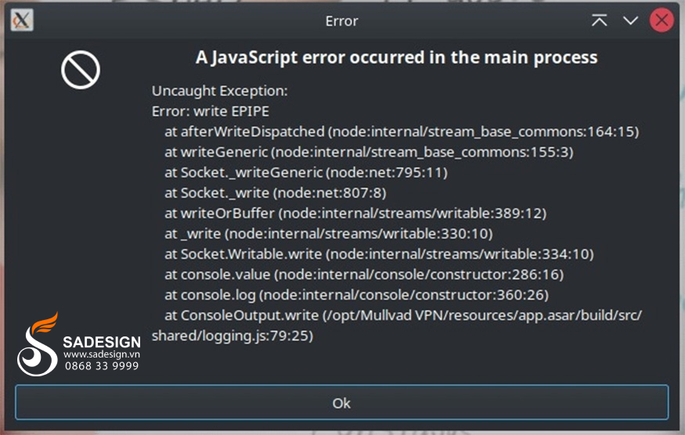This screenshot has width=685, height=435.
Task: Click the 'Error: write EPIPE' line
Action: (x=210, y=111)
